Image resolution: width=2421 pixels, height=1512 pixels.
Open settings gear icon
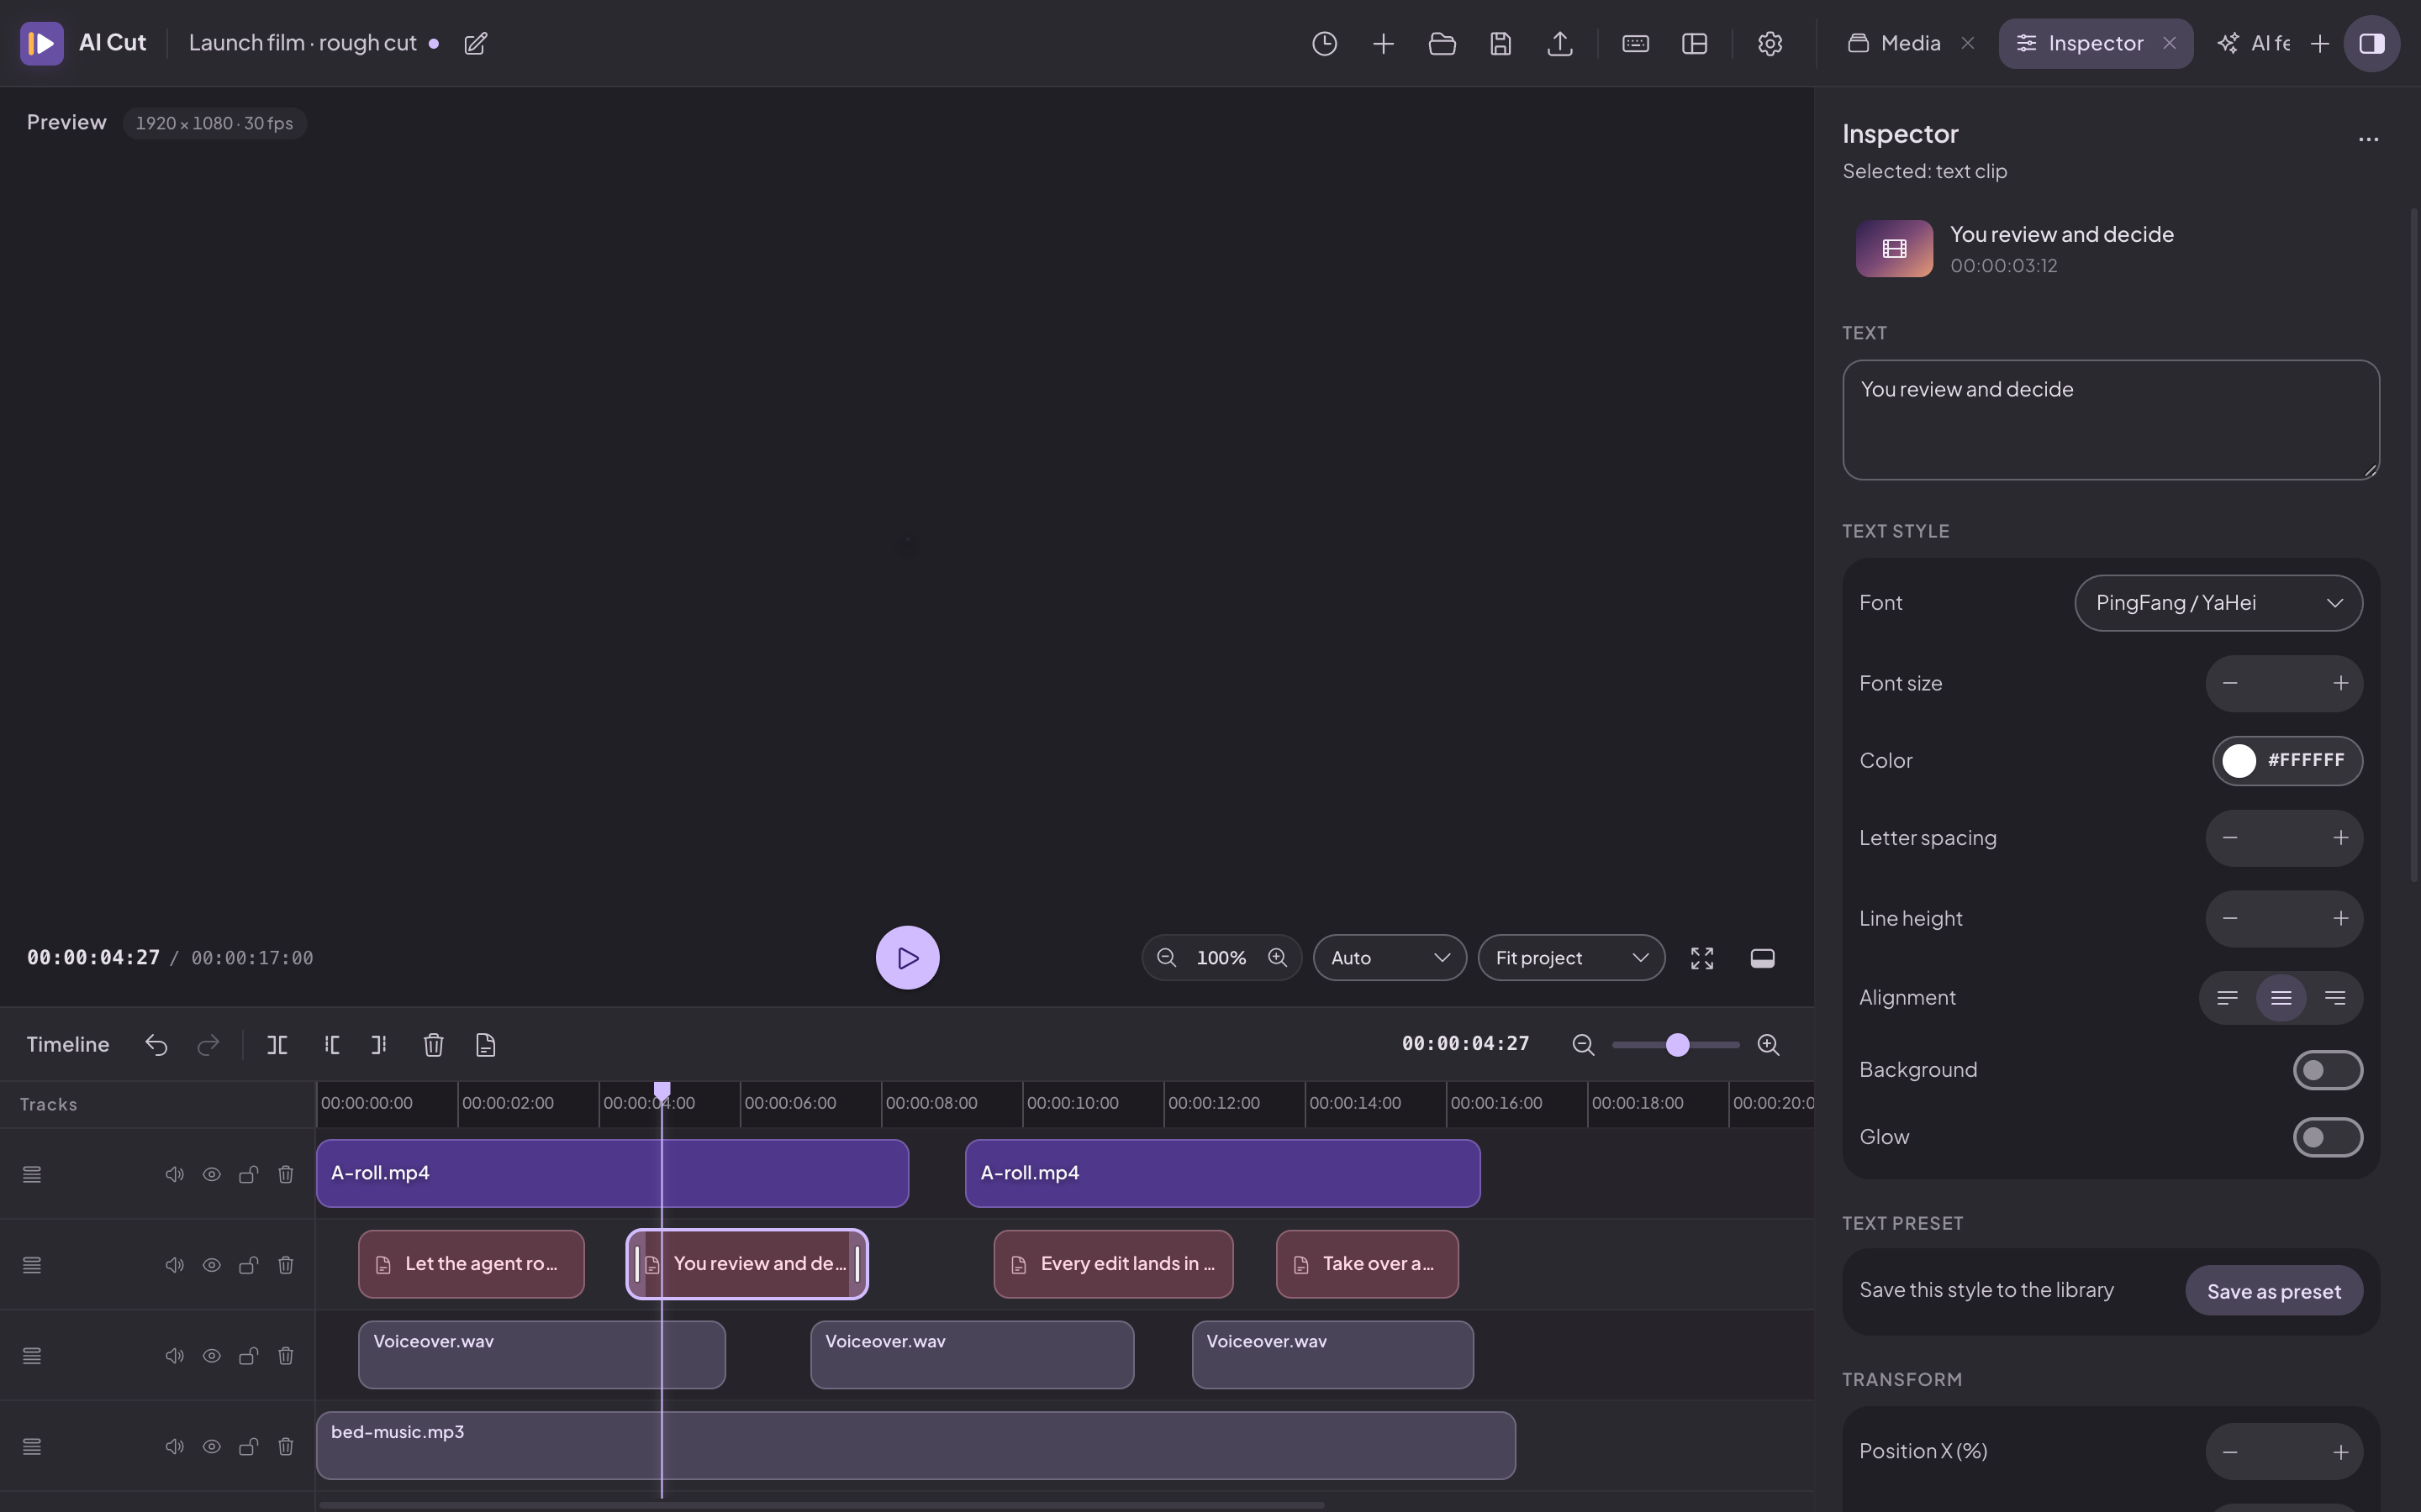pyautogui.click(x=1770, y=43)
